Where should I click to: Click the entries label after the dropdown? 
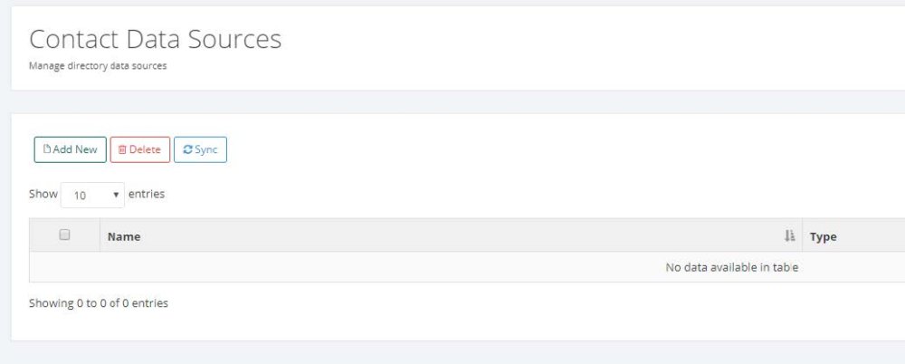point(147,194)
